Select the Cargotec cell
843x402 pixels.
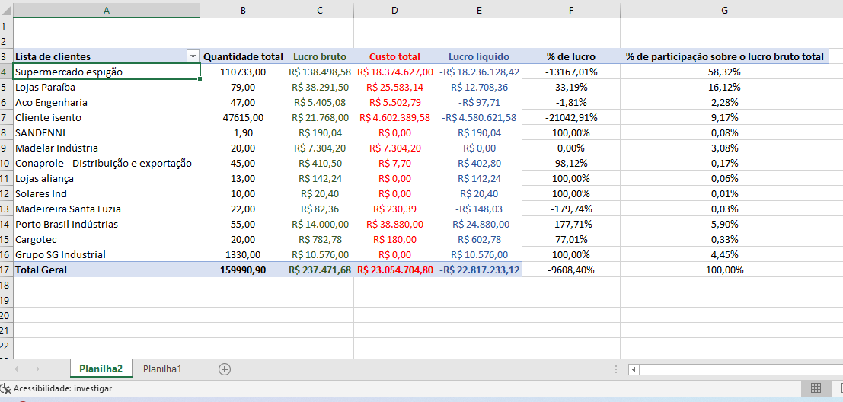pos(107,239)
